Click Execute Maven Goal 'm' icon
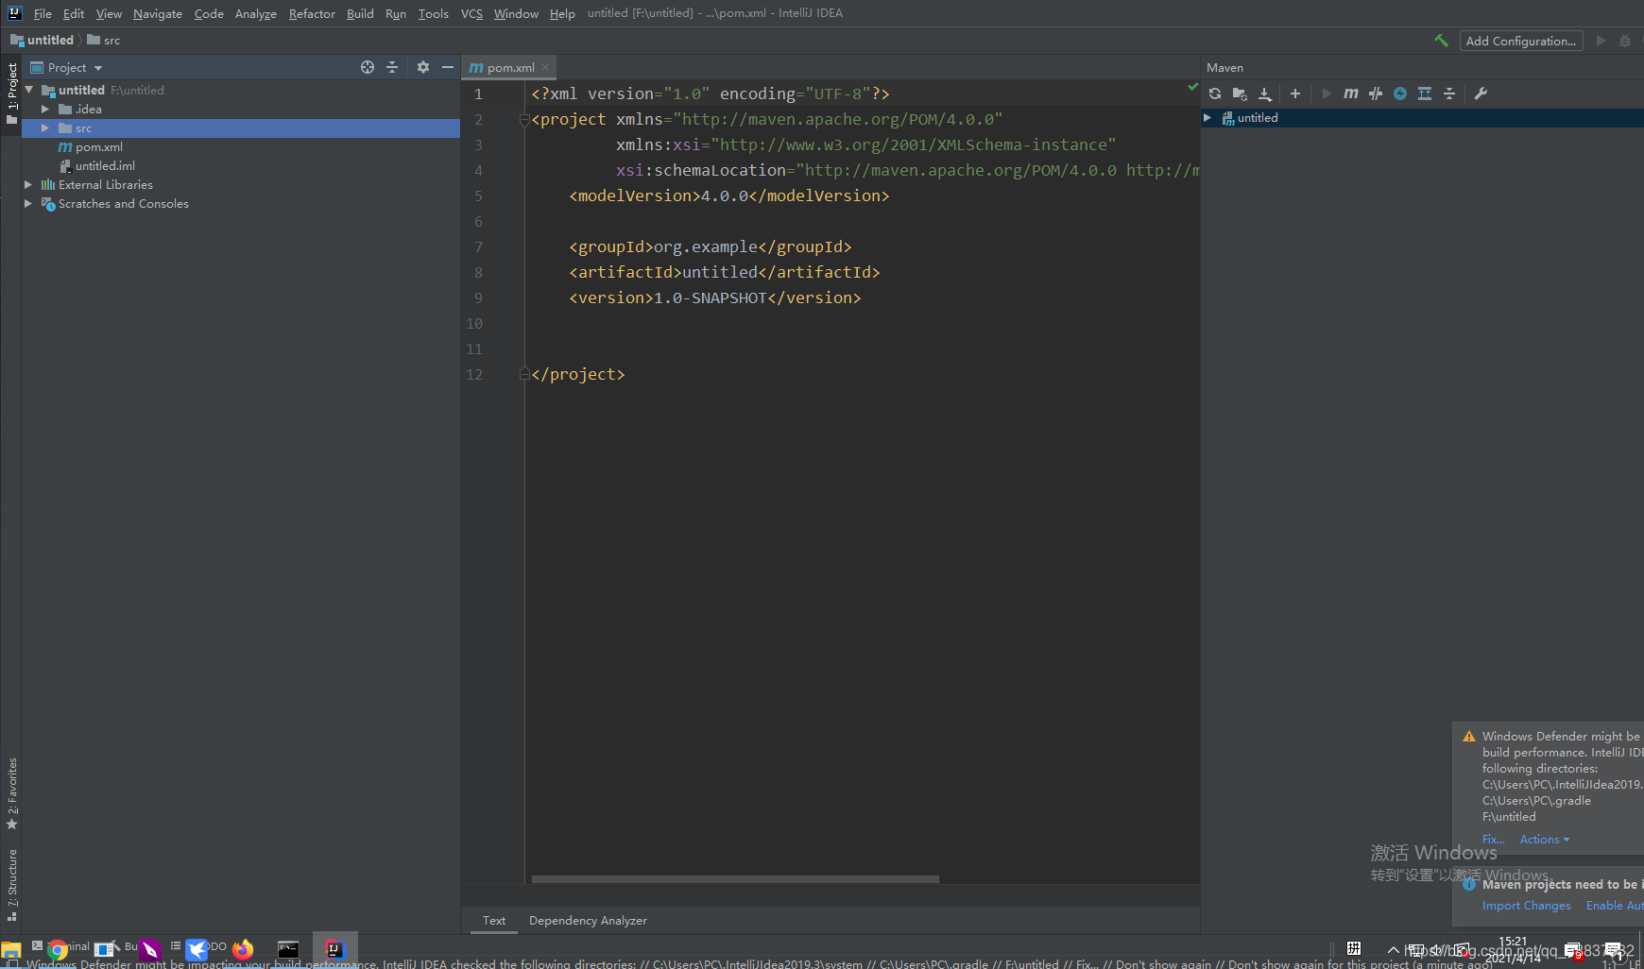This screenshot has height=969, width=1644. [1351, 93]
